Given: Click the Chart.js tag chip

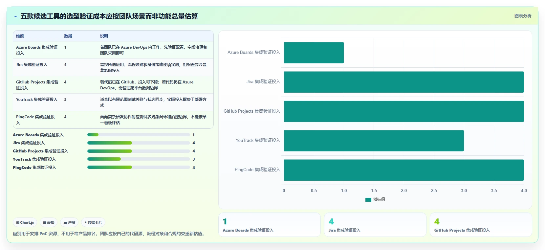Looking at the screenshot, I should coord(25,222).
